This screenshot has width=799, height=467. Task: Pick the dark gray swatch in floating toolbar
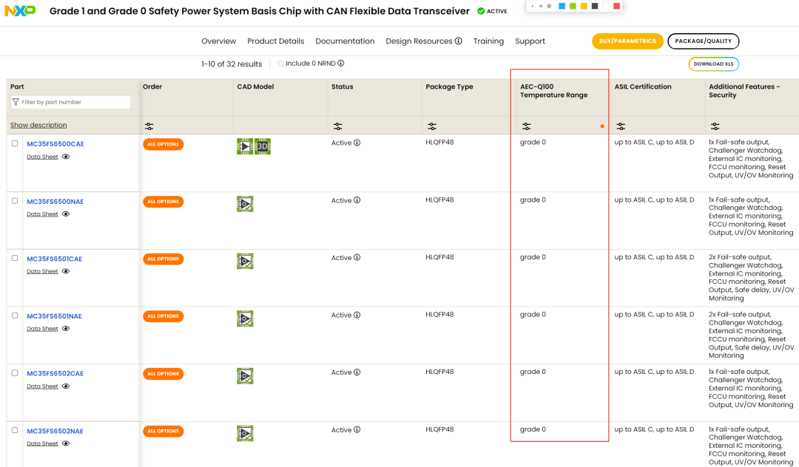[595, 6]
